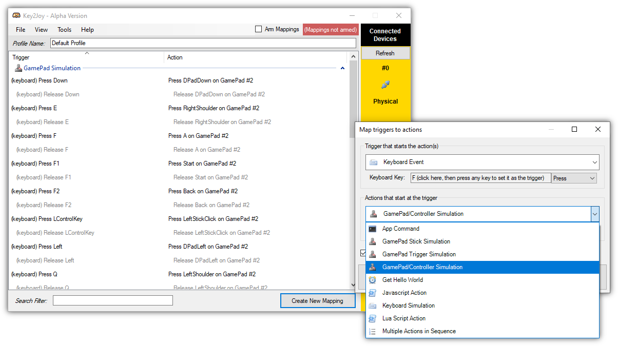Open the Help menu
The width and height of the screenshot is (618, 346).
(x=87, y=29)
